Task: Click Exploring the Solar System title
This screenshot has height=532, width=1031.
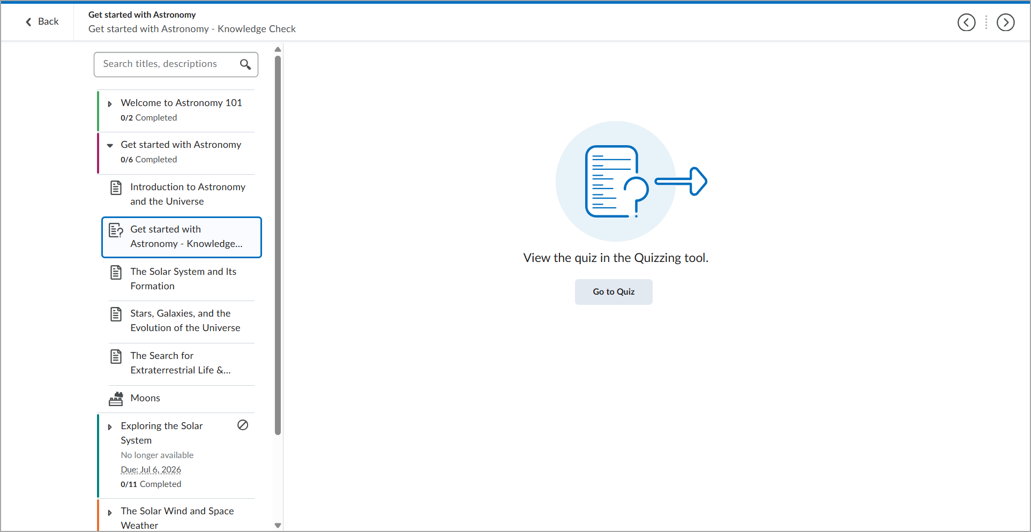Action: 161,433
